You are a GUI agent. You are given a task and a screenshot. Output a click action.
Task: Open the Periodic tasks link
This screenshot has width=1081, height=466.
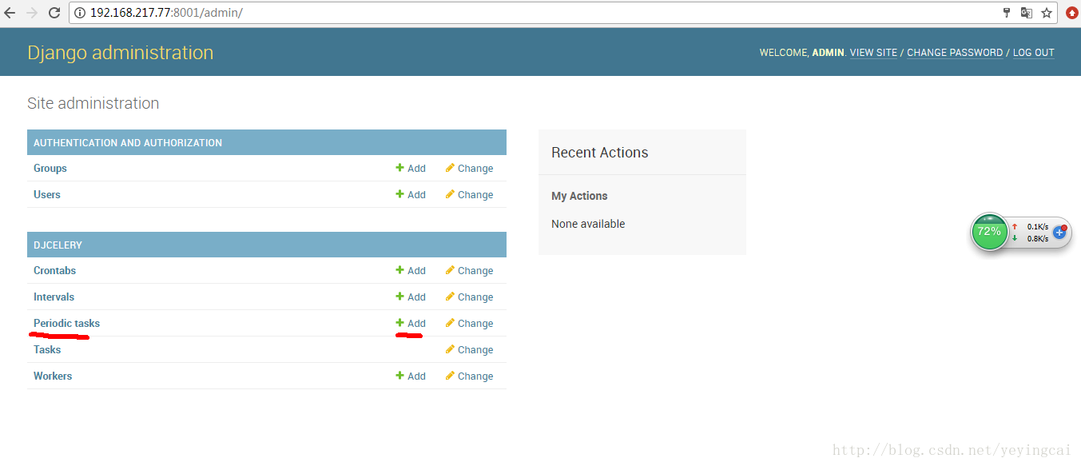66,323
